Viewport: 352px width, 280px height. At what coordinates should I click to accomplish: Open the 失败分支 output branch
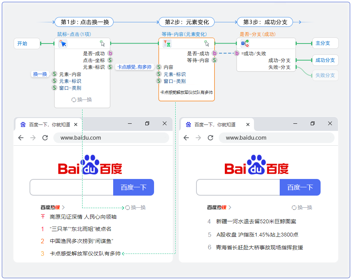pos(325,75)
